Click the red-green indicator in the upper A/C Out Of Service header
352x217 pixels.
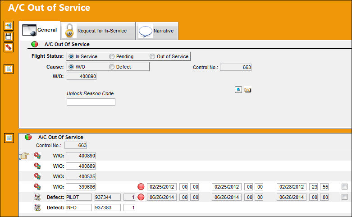tap(35, 44)
